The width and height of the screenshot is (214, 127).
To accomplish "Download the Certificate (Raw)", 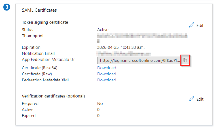I will point(107,74).
